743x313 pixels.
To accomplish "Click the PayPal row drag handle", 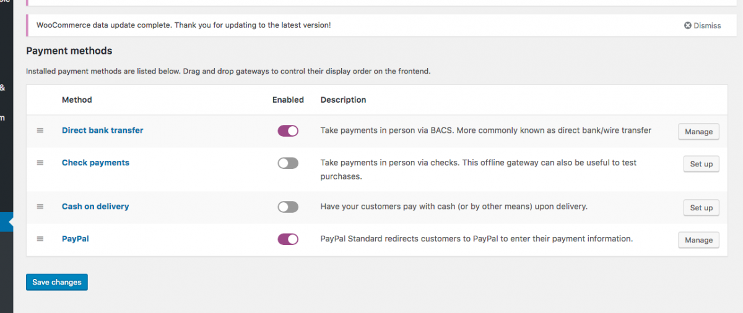I will (x=40, y=239).
